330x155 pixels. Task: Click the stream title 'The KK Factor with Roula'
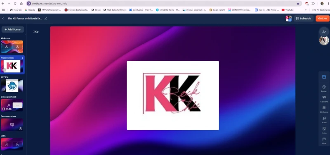[x=25, y=19]
